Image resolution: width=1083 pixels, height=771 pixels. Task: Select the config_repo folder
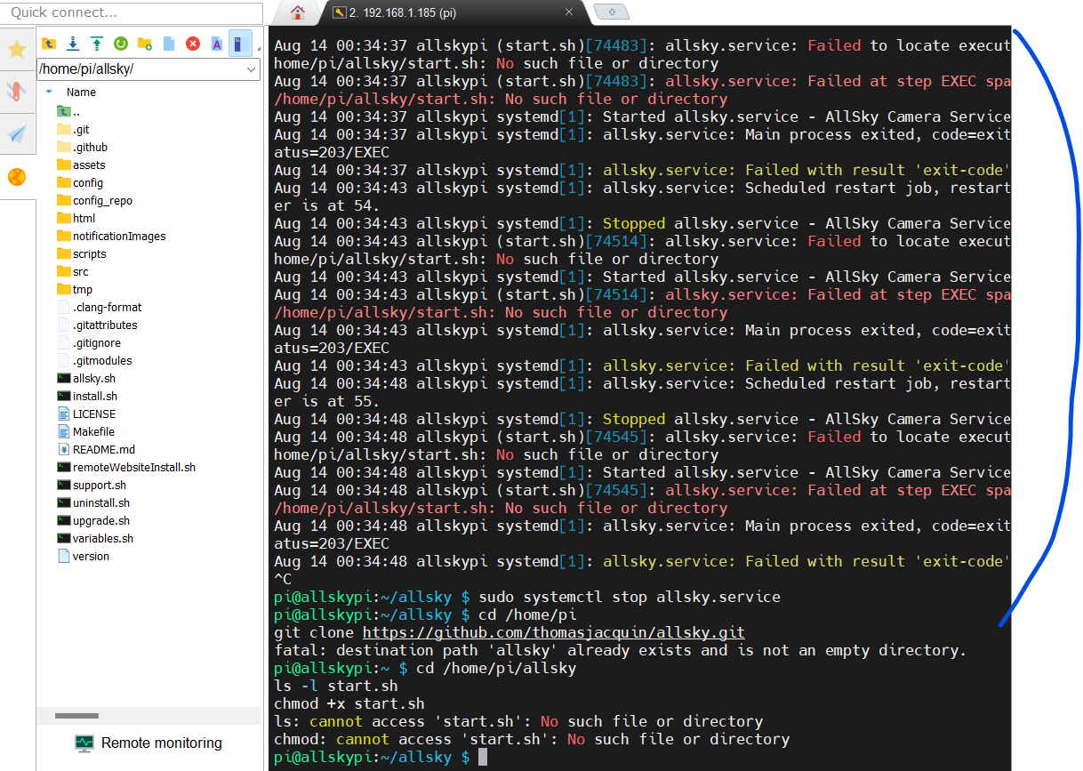tap(94, 200)
